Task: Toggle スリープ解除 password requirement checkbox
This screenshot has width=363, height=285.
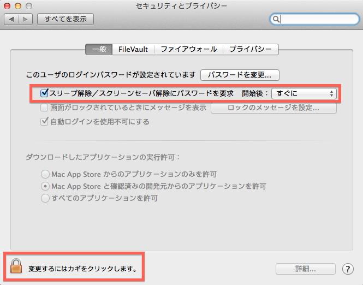Action: pos(45,93)
